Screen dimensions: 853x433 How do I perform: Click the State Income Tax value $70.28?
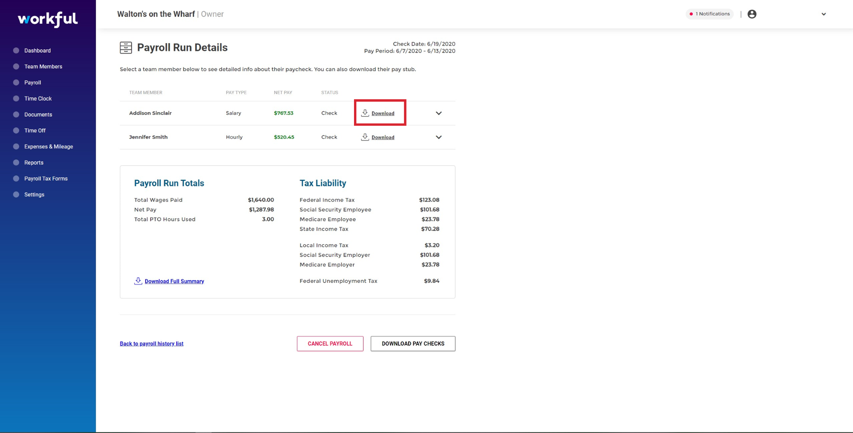430,229
